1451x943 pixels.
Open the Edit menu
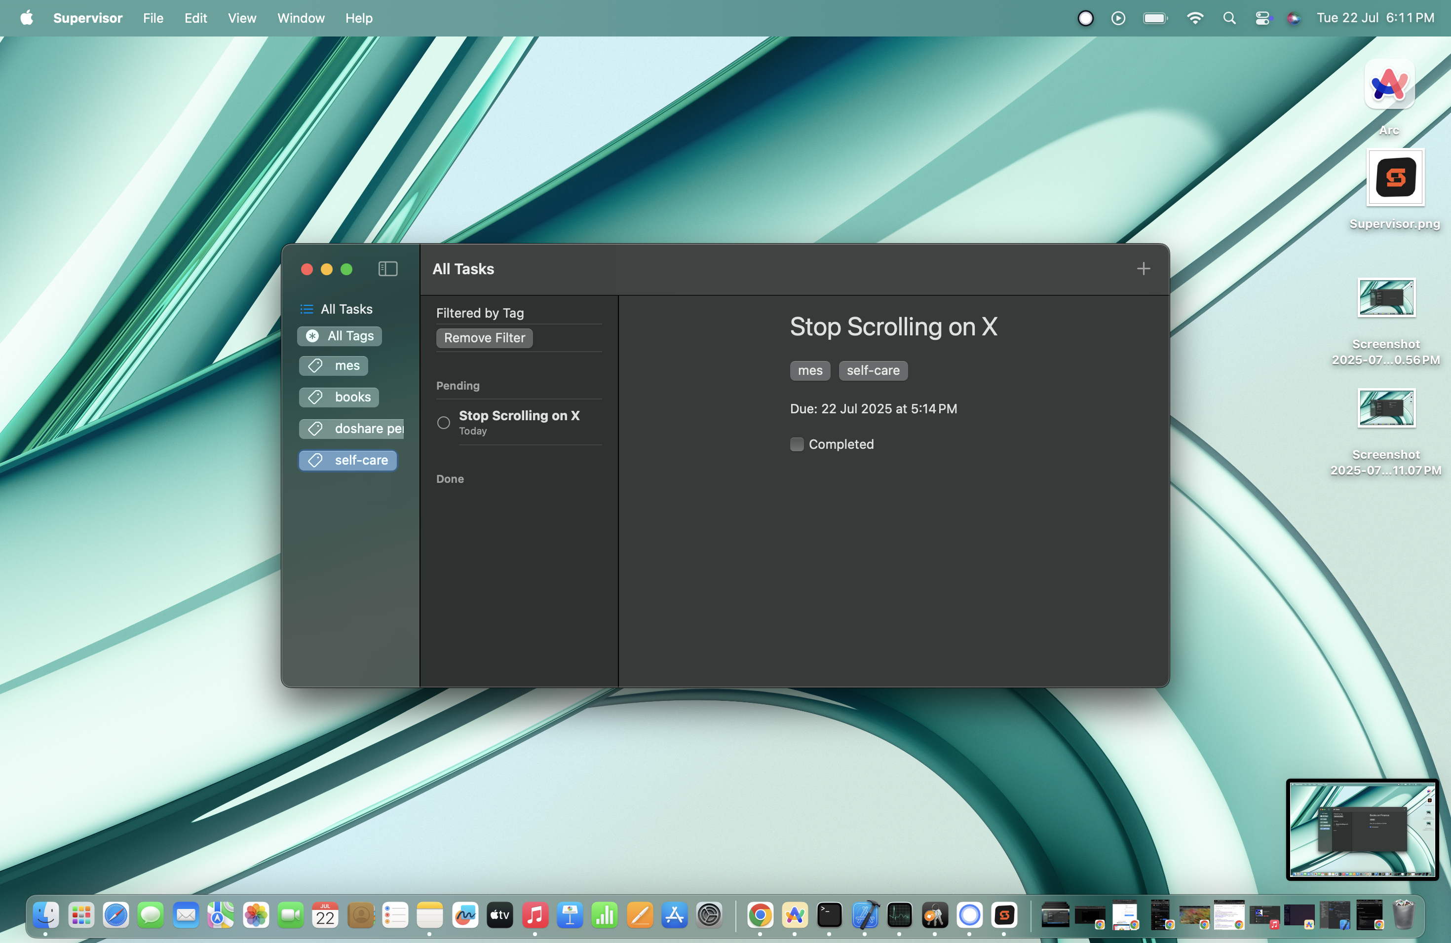point(196,18)
